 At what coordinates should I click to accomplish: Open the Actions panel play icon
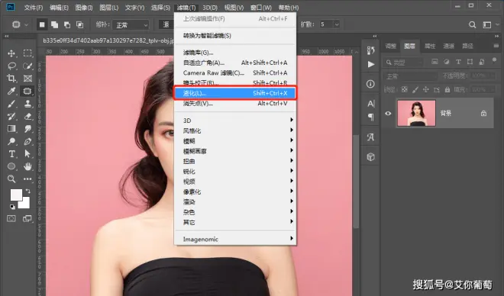point(370,64)
